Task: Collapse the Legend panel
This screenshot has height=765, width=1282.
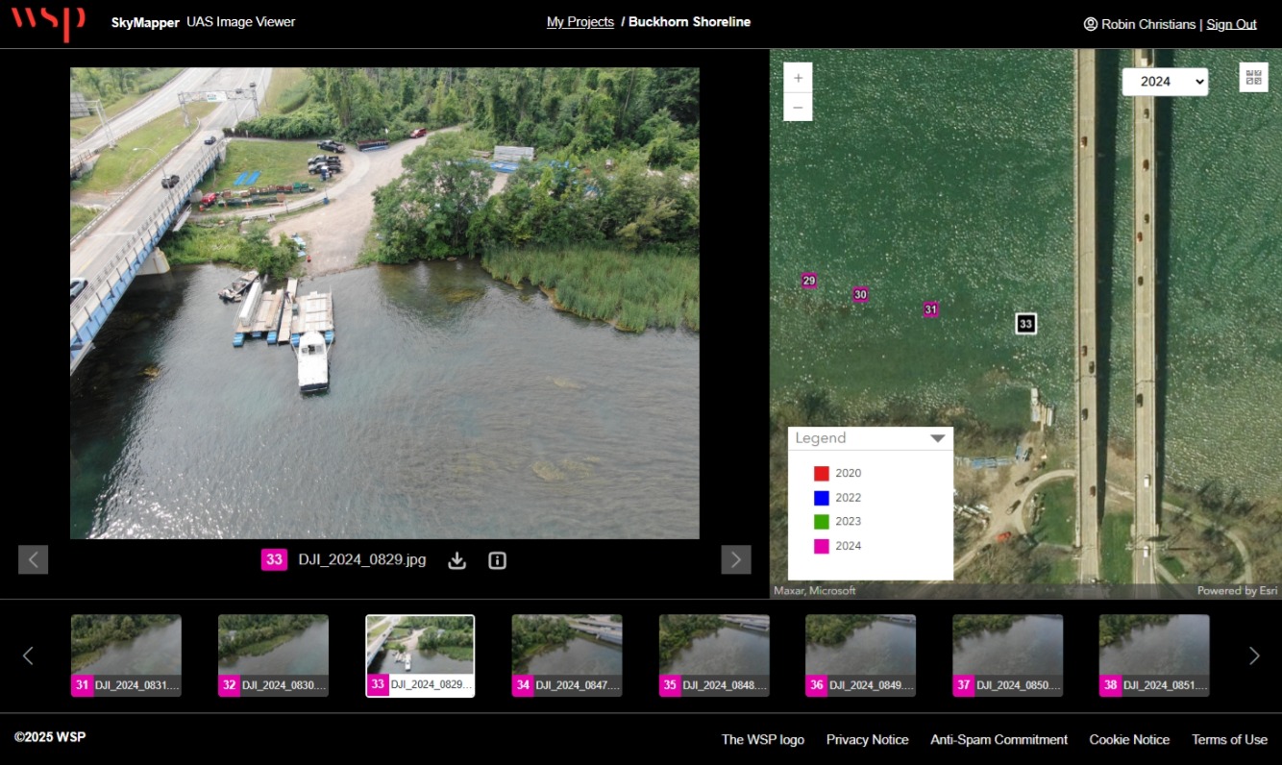Action: (x=938, y=438)
